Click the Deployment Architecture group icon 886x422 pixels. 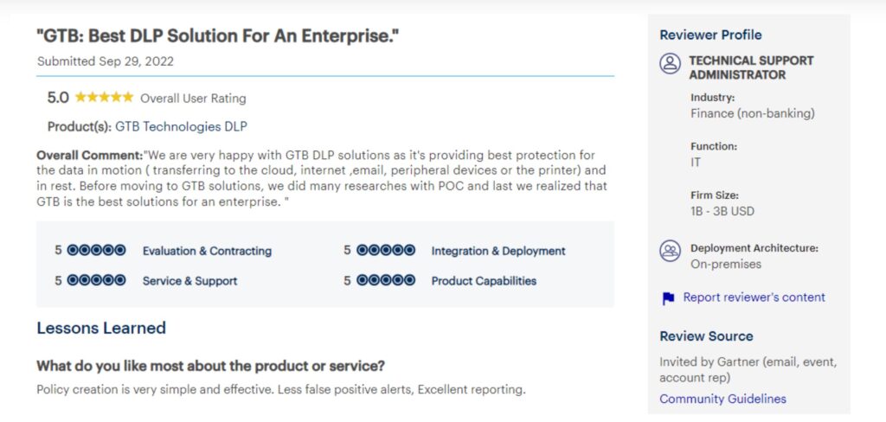(670, 251)
